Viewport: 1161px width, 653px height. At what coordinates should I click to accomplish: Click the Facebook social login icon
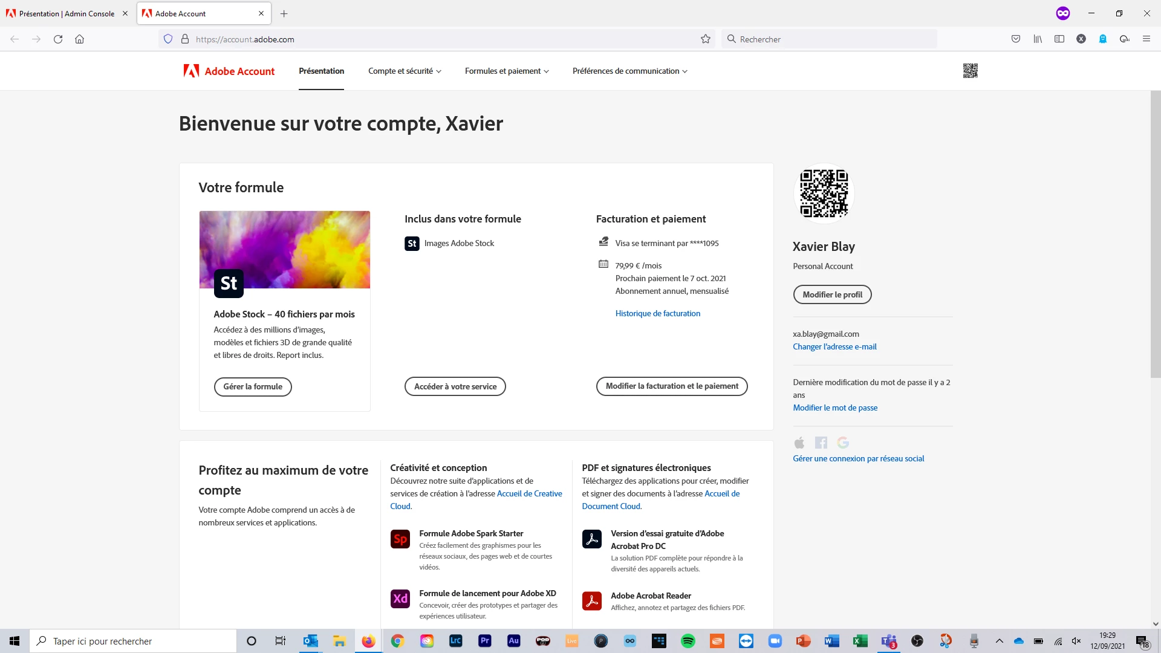point(821,443)
